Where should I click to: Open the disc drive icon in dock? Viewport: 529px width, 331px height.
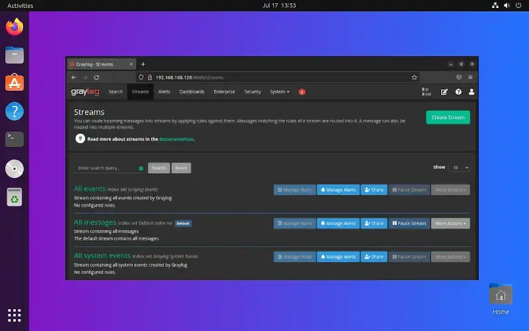click(x=15, y=169)
